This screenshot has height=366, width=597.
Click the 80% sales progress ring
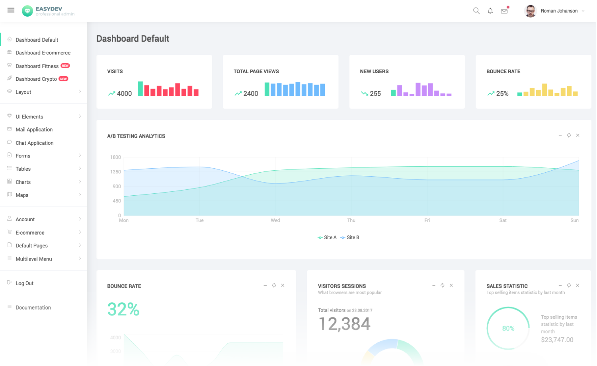(x=508, y=328)
